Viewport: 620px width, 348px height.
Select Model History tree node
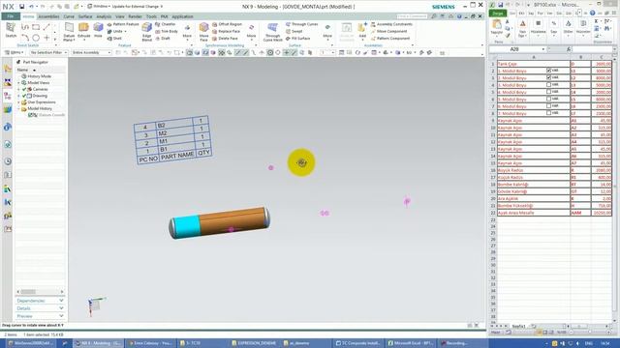tap(40, 108)
